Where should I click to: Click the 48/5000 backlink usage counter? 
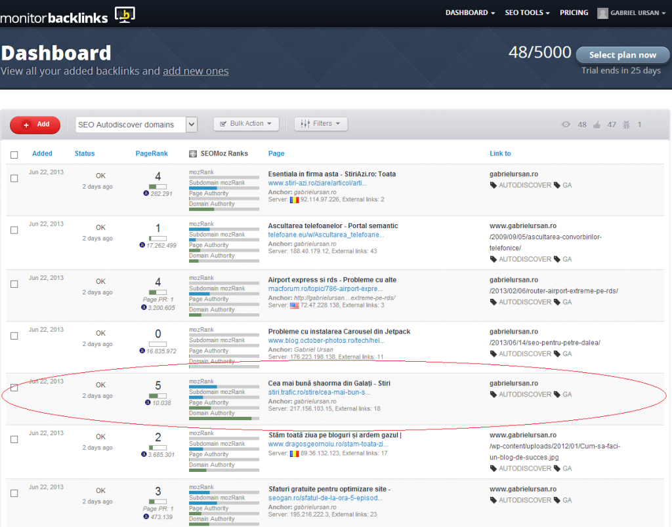coord(539,52)
